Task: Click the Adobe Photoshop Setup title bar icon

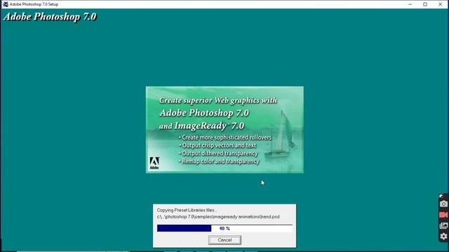Action: (5, 4)
